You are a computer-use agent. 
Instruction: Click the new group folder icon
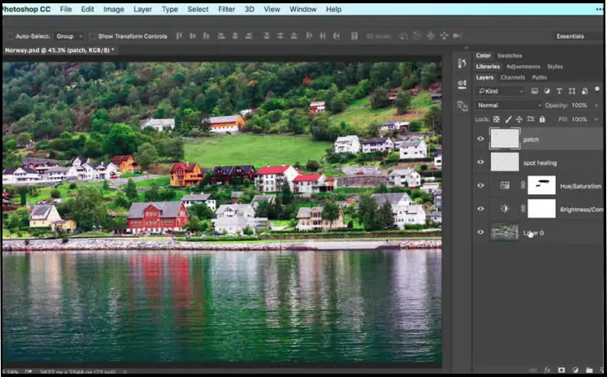click(x=589, y=370)
